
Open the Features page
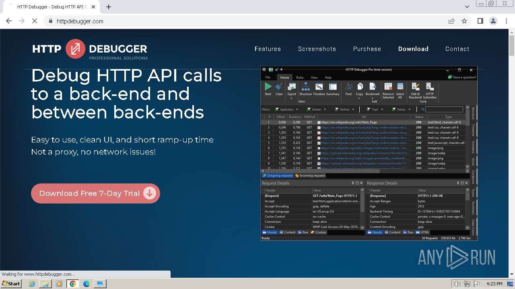[268, 49]
